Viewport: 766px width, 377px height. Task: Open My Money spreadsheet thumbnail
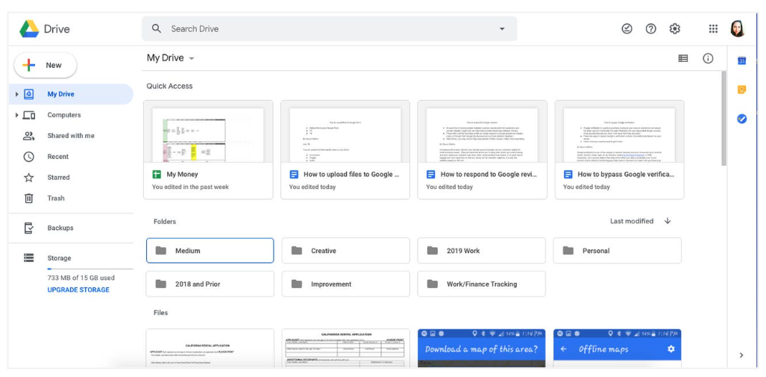coord(208,132)
